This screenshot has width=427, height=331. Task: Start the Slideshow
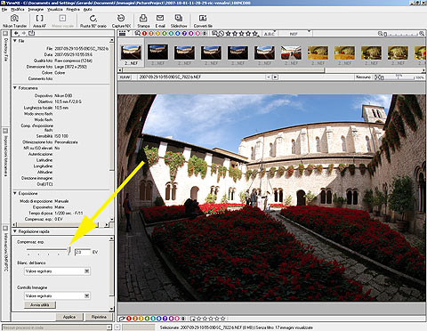tap(179, 21)
